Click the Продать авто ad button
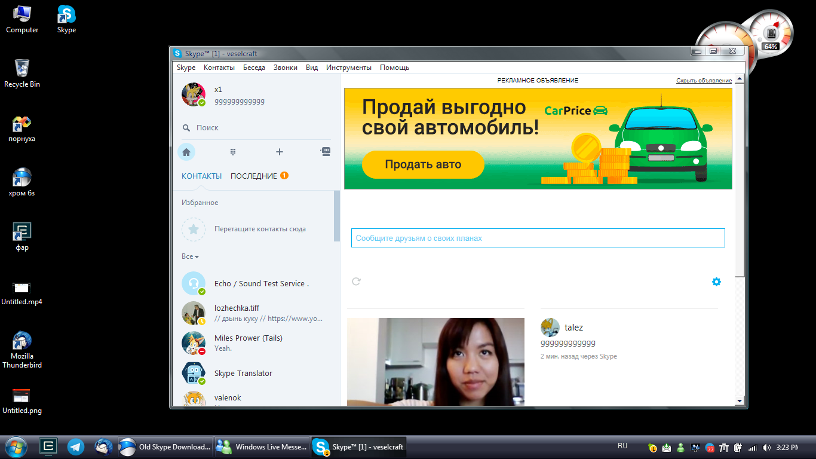This screenshot has height=459, width=816. 423,164
